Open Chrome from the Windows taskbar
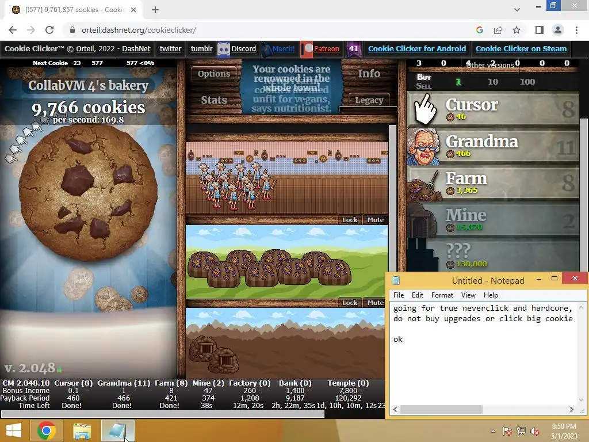This screenshot has width=589, height=442. pos(46,430)
